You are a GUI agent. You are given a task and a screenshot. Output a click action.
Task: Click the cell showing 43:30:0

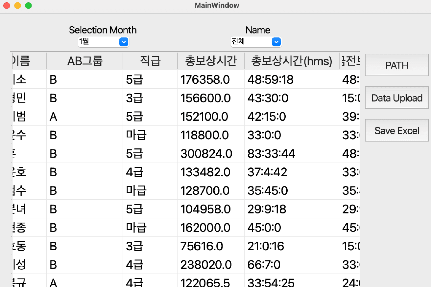pyautogui.click(x=292, y=98)
